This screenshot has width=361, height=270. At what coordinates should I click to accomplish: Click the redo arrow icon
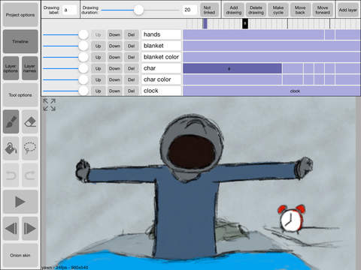[x=30, y=175]
